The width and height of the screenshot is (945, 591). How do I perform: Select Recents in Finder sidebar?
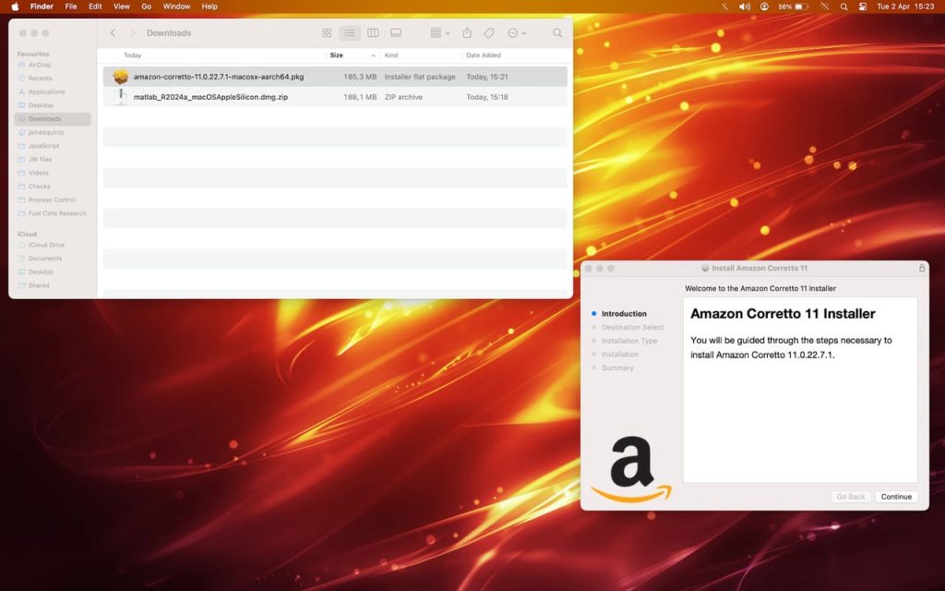point(40,78)
